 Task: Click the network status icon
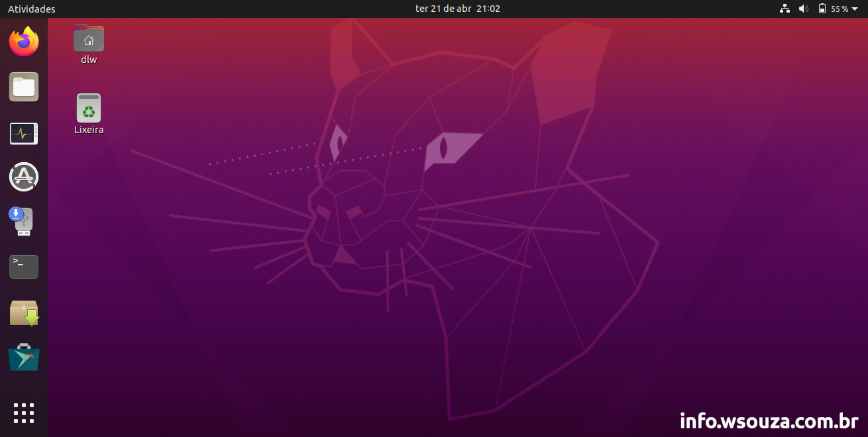pyautogui.click(x=785, y=9)
